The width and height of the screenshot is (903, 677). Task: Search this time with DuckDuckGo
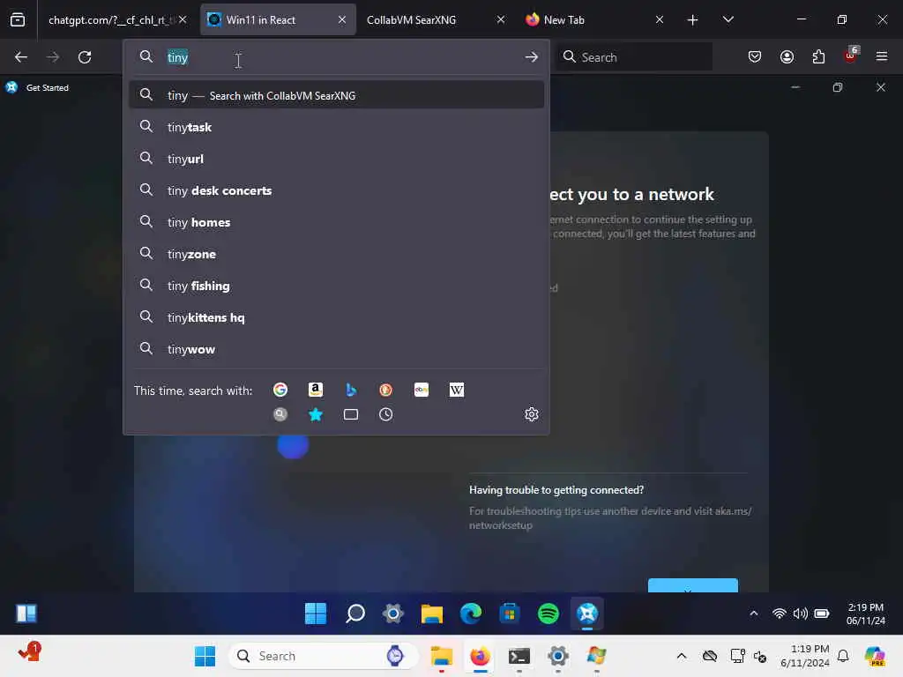[386, 390]
